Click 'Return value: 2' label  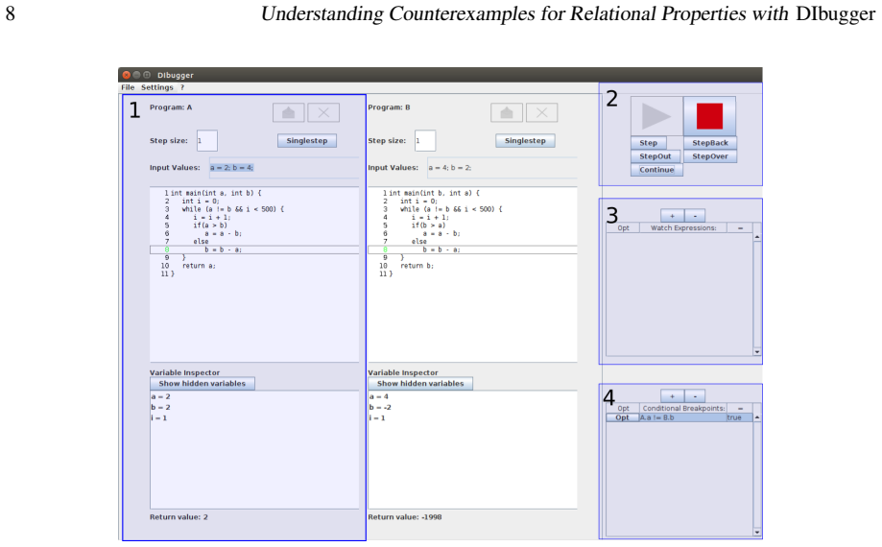(x=179, y=516)
